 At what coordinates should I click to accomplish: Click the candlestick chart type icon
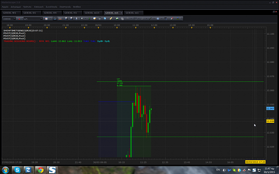(x=46, y=19)
